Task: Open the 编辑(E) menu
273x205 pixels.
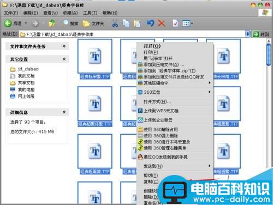Action: 31,13
